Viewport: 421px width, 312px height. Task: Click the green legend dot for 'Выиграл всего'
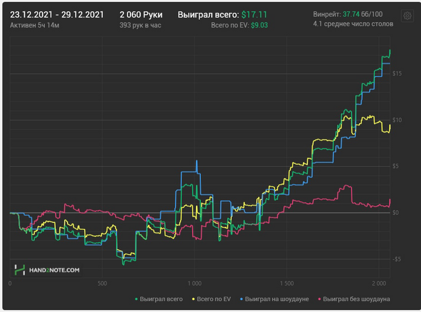[x=137, y=299]
